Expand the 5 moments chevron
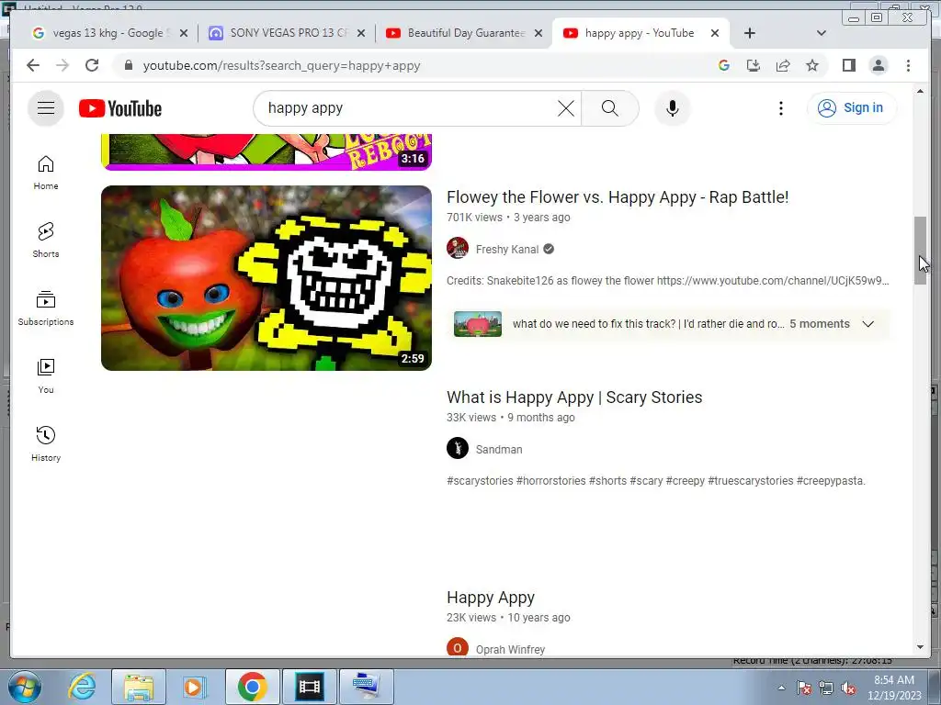Image resolution: width=941 pixels, height=705 pixels. click(867, 324)
